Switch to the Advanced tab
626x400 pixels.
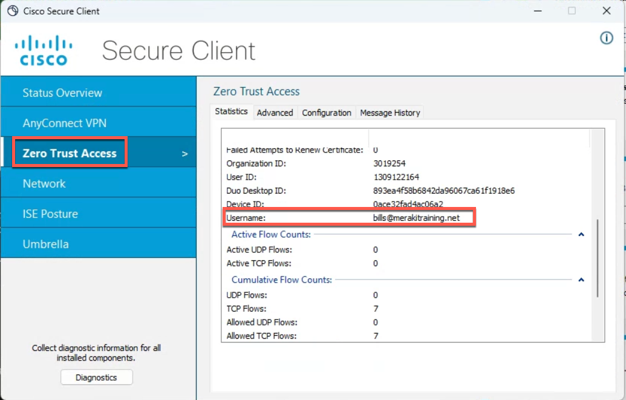275,113
